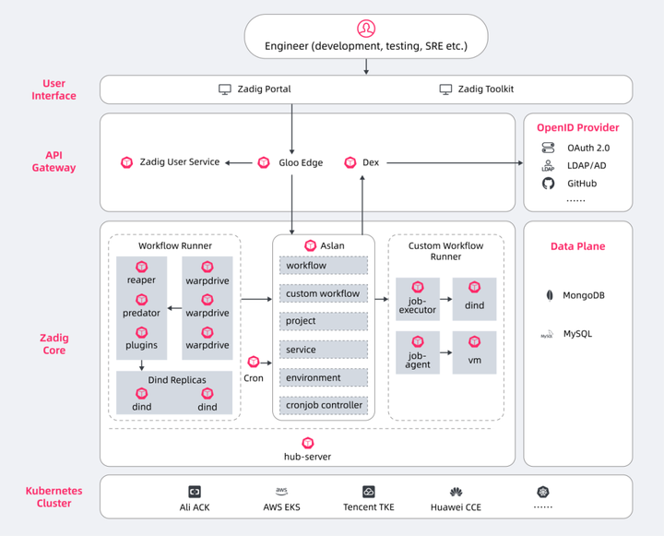Click the Huawei CCE logo
Image resolution: width=664 pixels, height=536 pixels.
pyautogui.click(x=456, y=492)
